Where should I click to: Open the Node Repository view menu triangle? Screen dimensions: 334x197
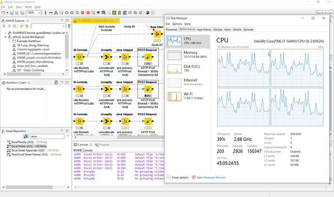(68, 136)
